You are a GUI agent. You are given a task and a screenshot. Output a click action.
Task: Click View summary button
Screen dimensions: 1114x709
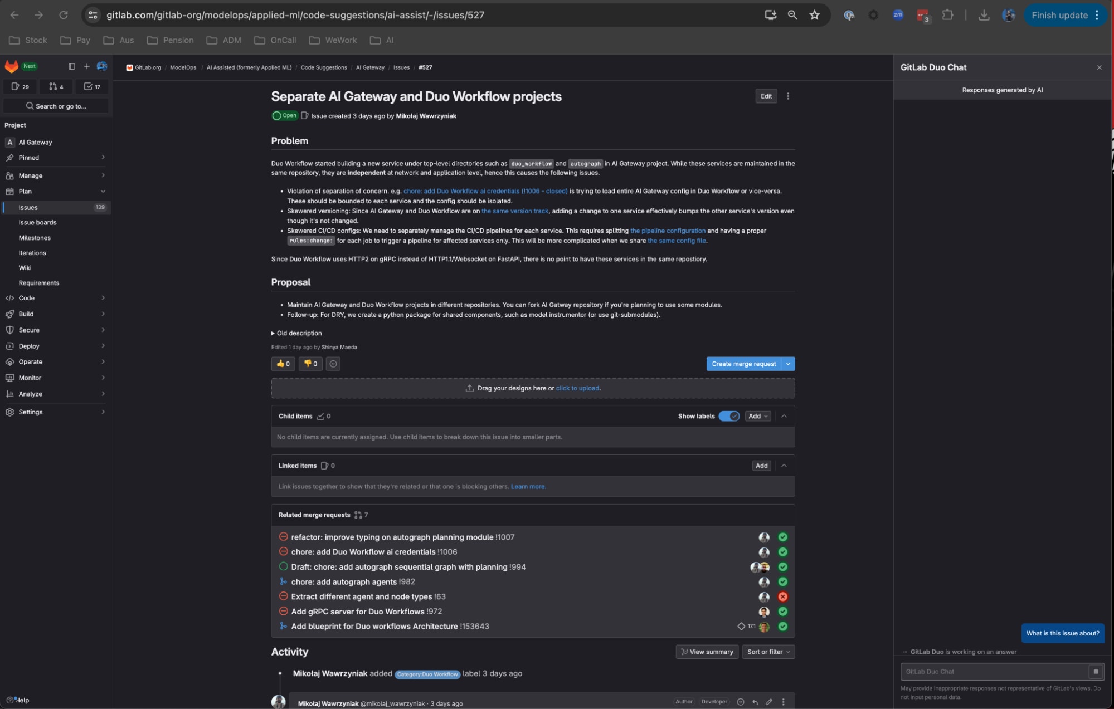[x=707, y=652]
